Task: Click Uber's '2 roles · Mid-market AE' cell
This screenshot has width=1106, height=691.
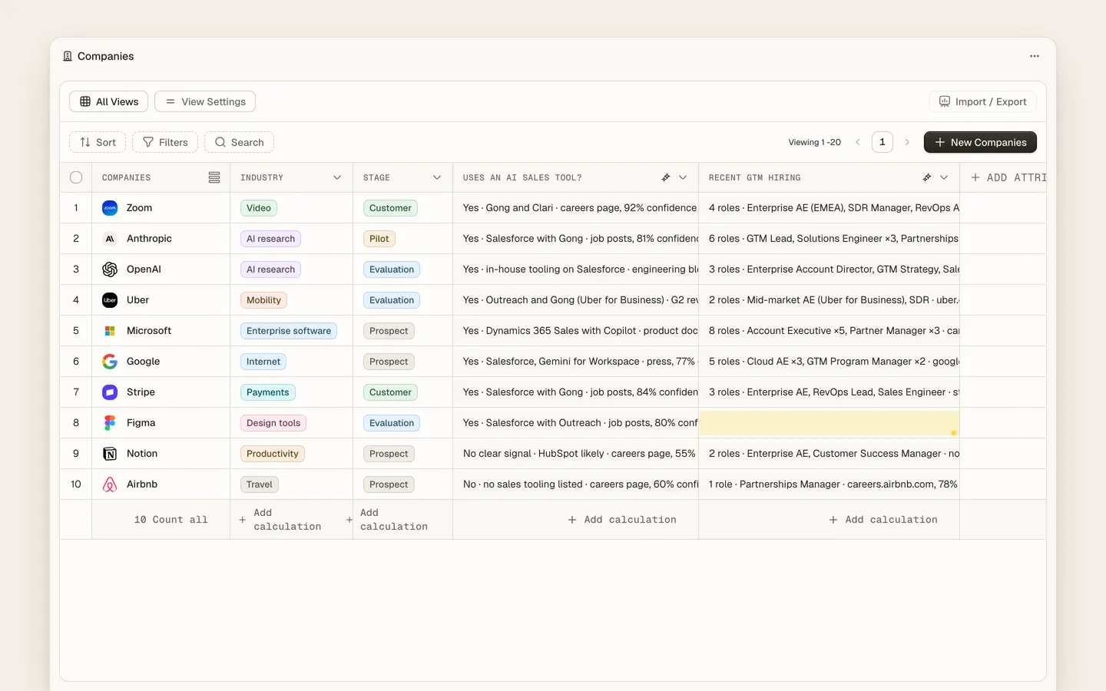Action: pos(829,300)
